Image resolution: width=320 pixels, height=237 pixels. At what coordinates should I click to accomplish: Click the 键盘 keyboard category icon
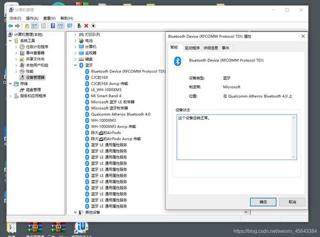81,59
